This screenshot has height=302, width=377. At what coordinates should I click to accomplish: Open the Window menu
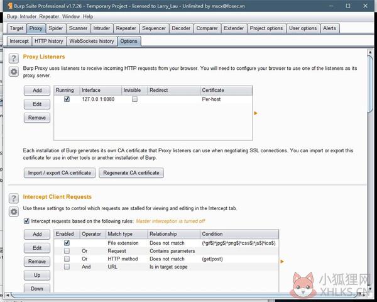click(x=71, y=16)
